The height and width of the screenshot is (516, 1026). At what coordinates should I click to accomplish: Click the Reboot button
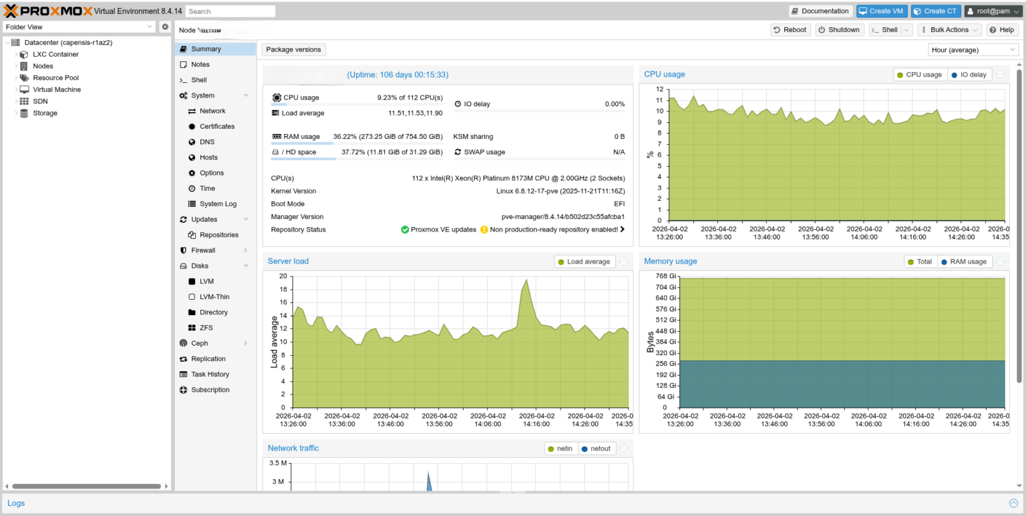click(790, 30)
